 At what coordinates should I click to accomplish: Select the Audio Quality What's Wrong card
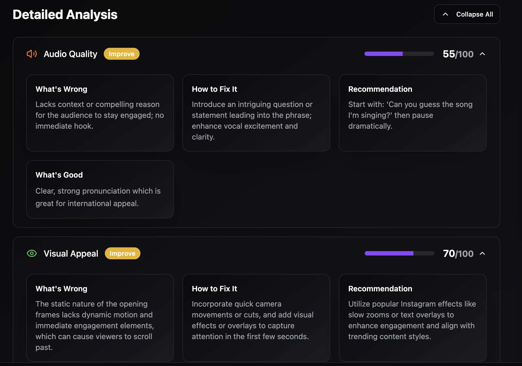100,113
